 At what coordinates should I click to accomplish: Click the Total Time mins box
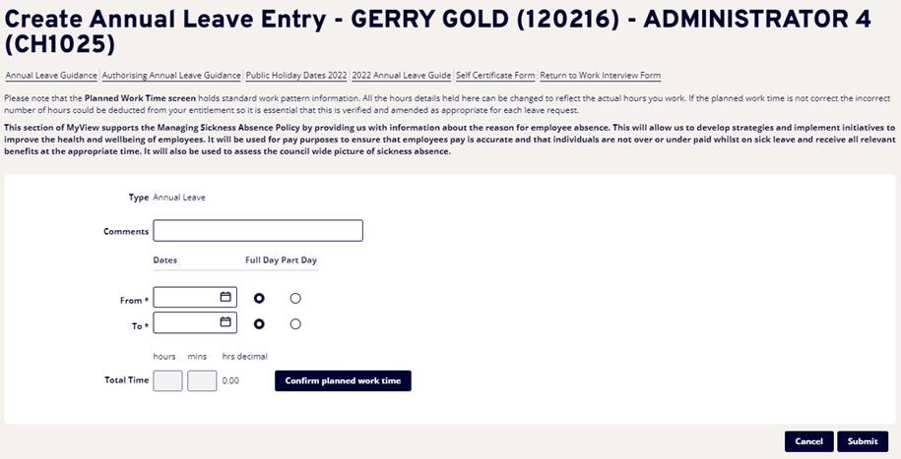(202, 380)
